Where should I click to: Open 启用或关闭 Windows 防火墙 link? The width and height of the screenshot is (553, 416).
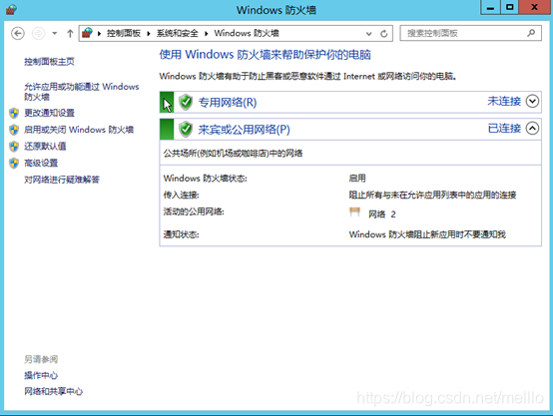(x=79, y=130)
